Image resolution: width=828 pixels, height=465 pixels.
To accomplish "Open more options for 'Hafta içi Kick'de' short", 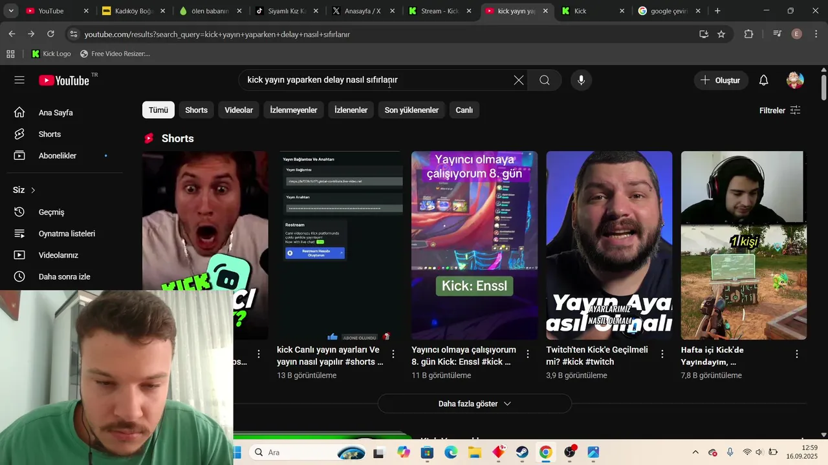I will tap(797, 354).
